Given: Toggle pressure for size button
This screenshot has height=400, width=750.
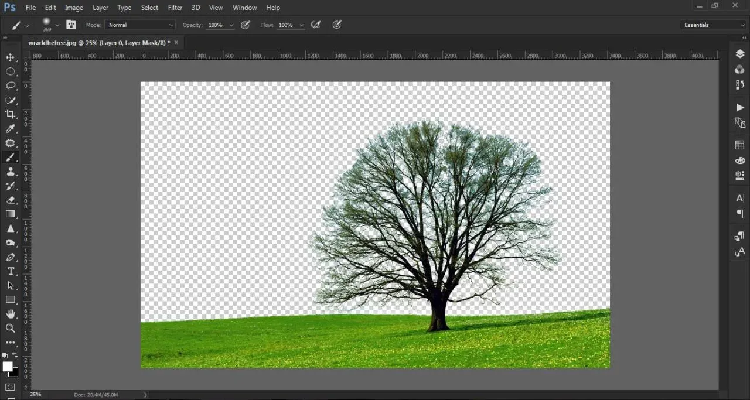Looking at the screenshot, I should pos(337,25).
